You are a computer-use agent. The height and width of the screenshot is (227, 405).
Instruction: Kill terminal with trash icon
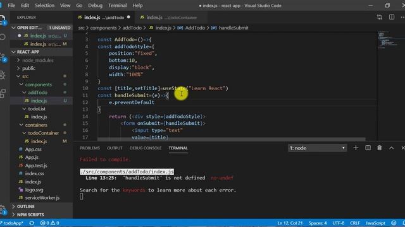click(379, 148)
